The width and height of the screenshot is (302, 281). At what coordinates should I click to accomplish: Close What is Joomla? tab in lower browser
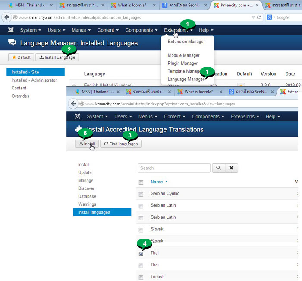[221, 92]
